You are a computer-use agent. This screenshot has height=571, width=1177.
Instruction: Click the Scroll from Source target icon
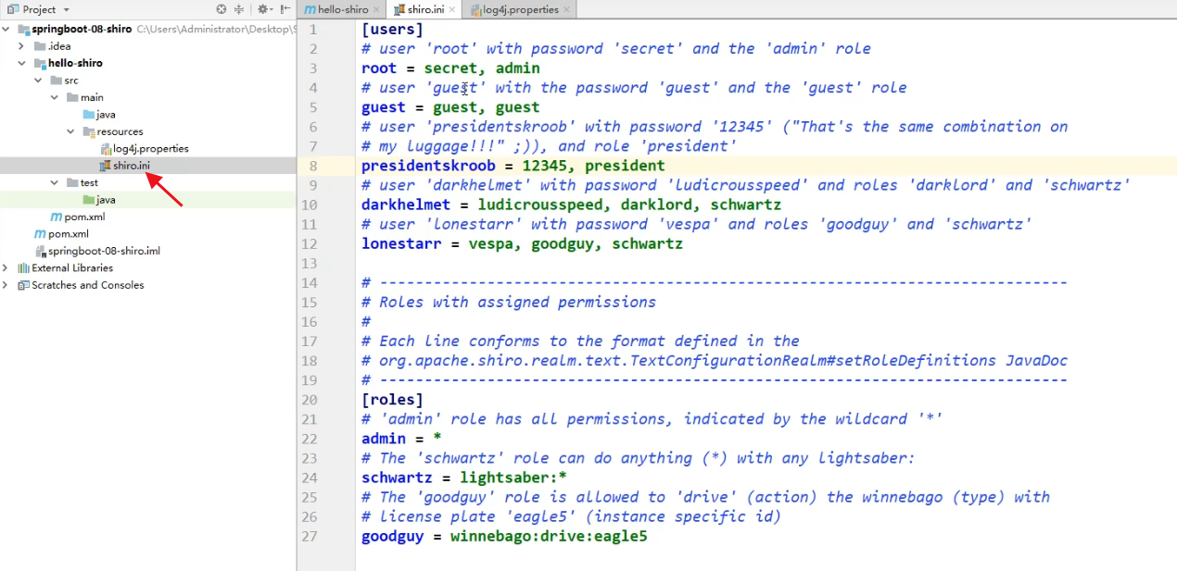coord(221,9)
